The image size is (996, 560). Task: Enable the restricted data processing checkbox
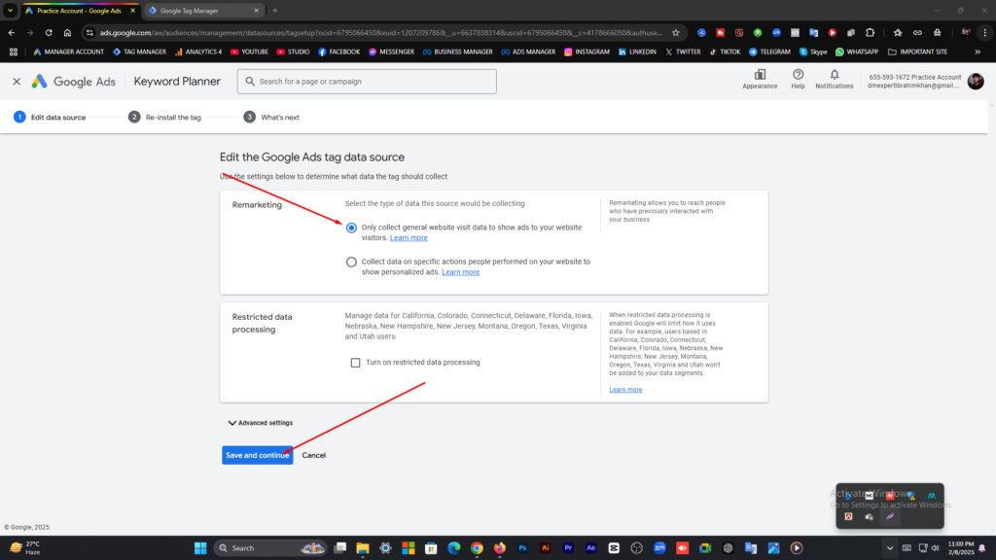[x=355, y=363]
